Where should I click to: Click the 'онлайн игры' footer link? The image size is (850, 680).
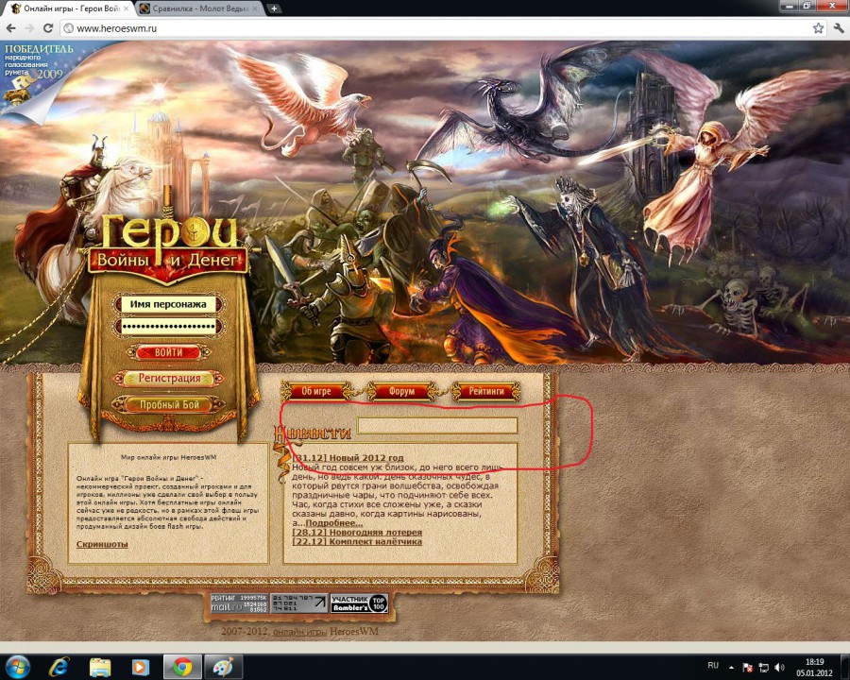[x=299, y=631]
